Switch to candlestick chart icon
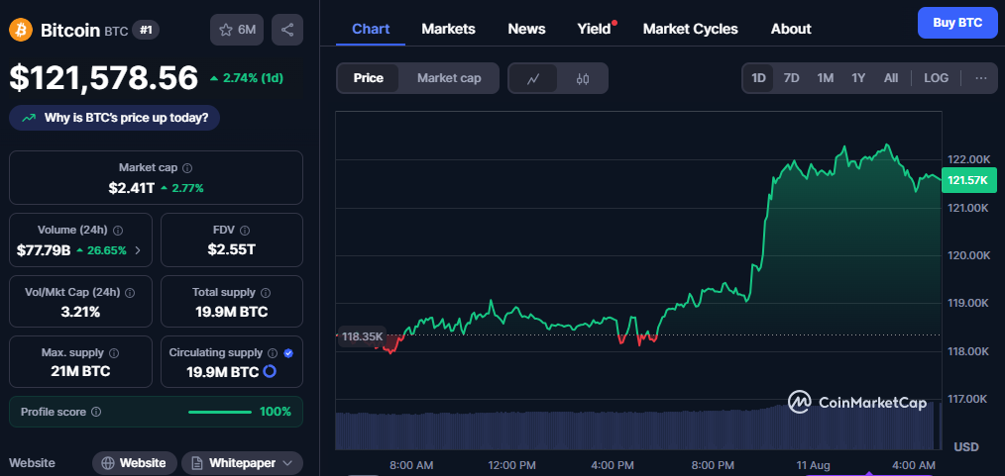 (x=582, y=79)
